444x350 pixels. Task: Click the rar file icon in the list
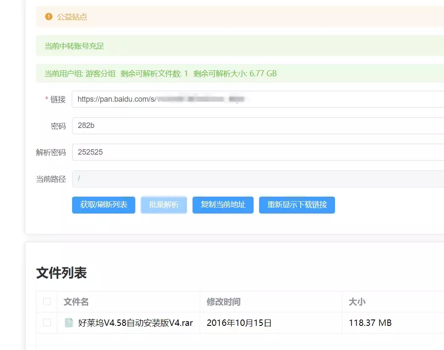69,323
